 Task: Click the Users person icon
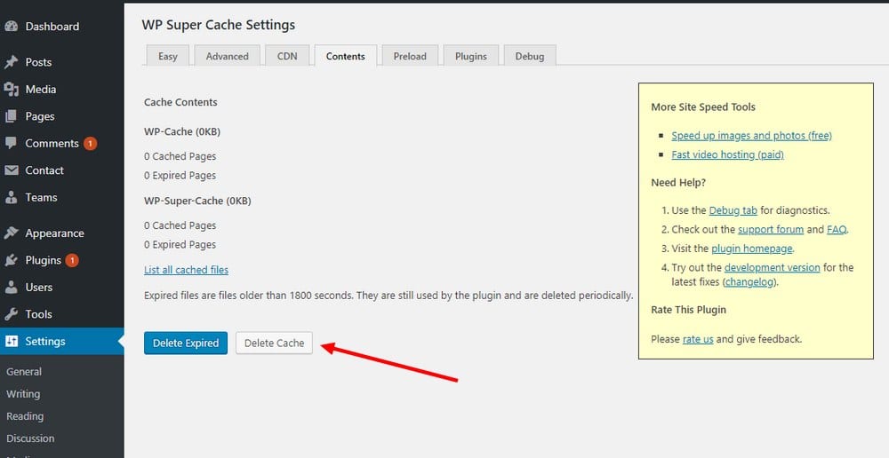[x=12, y=288]
